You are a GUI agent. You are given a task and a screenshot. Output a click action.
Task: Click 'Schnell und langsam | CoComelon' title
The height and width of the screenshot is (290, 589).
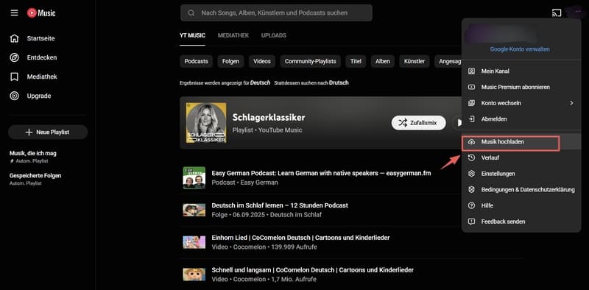pyautogui.click(x=312, y=270)
